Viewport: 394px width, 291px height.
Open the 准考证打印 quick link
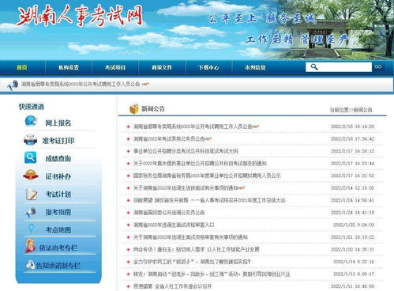click(58, 141)
